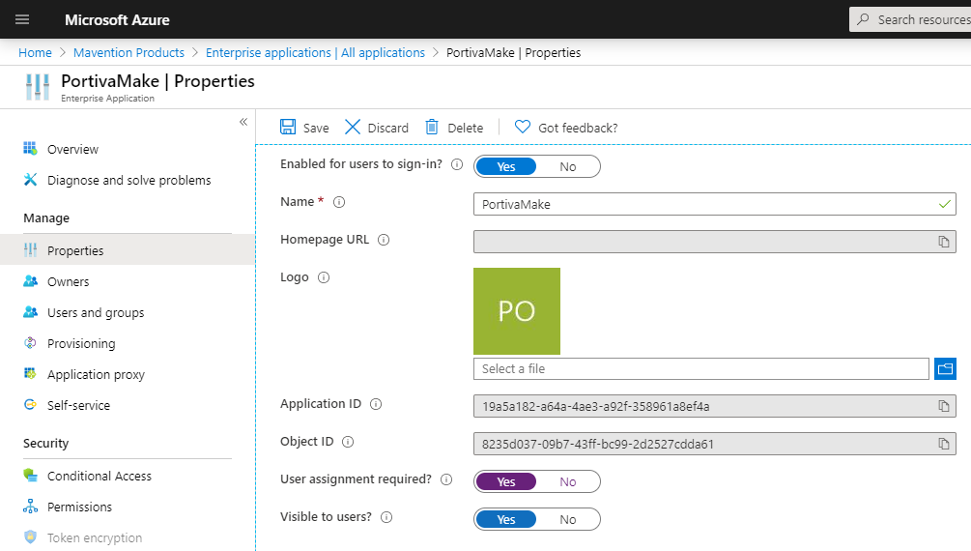Set Enabled for users to sign-in to No
The height and width of the screenshot is (551, 971).
568,167
